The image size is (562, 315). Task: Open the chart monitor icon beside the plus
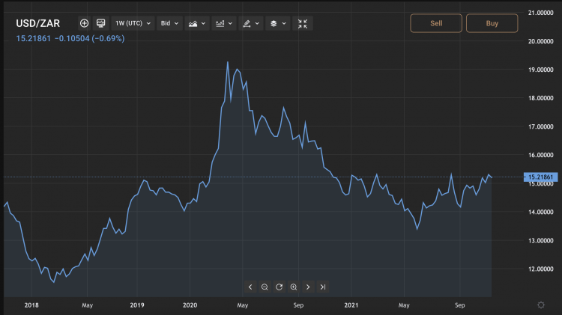(x=100, y=23)
